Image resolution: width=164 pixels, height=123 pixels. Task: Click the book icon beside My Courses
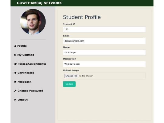(x=15, y=55)
